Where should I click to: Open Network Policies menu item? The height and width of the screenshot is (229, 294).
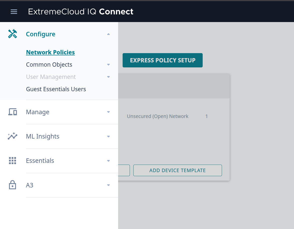[50, 52]
